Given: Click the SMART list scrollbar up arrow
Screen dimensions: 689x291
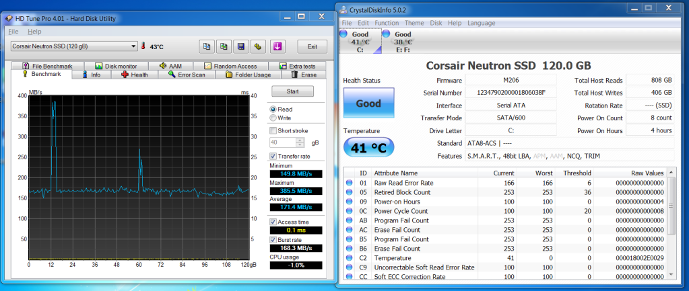Looking at the screenshot, I should coord(671,173).
